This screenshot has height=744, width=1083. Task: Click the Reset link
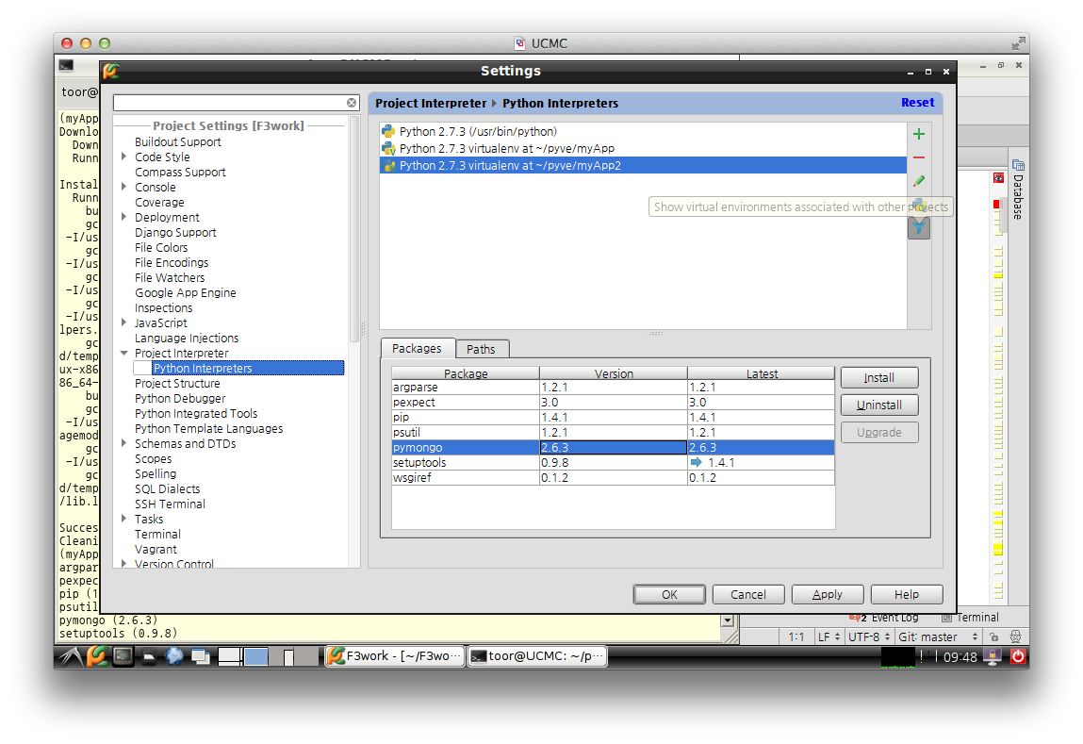[x=917, y=102]
